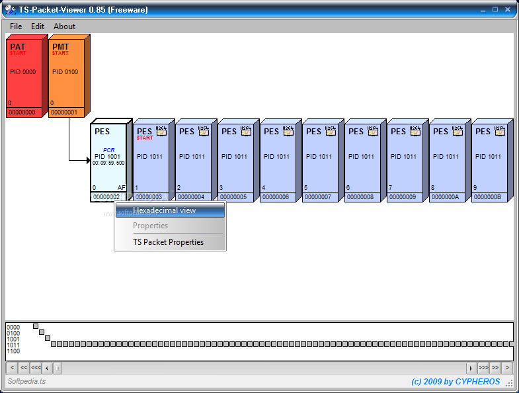Click '(c) 2009 by CYPHEROS' credit link
This screenshot has width=519, height=393.
pyautogui.click(x=456, y=381)
